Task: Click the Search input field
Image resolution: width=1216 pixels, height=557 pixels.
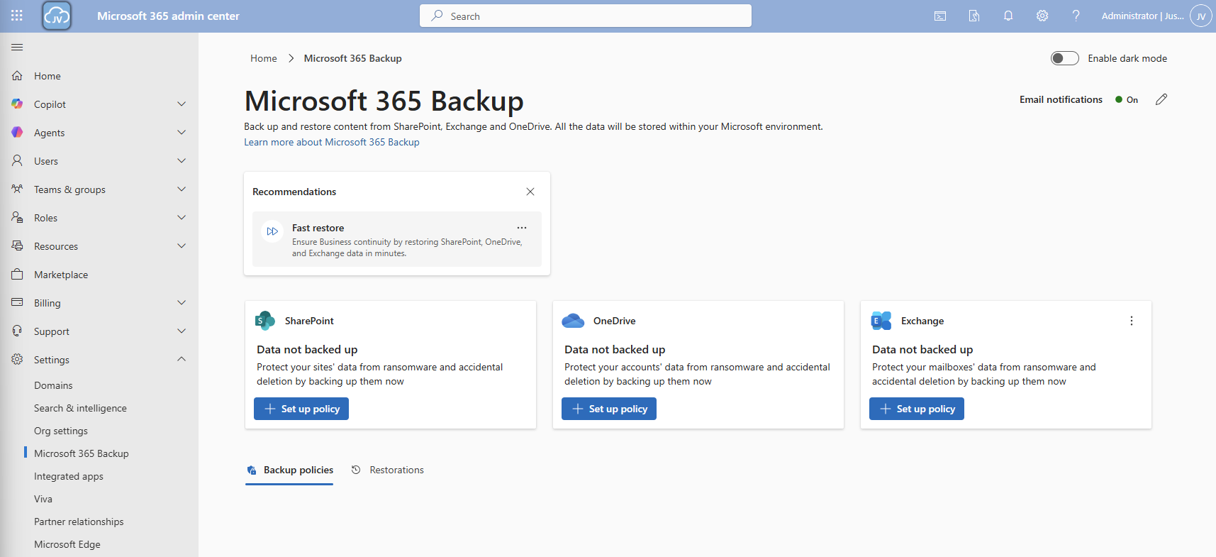Action: (x=585, y=16)
